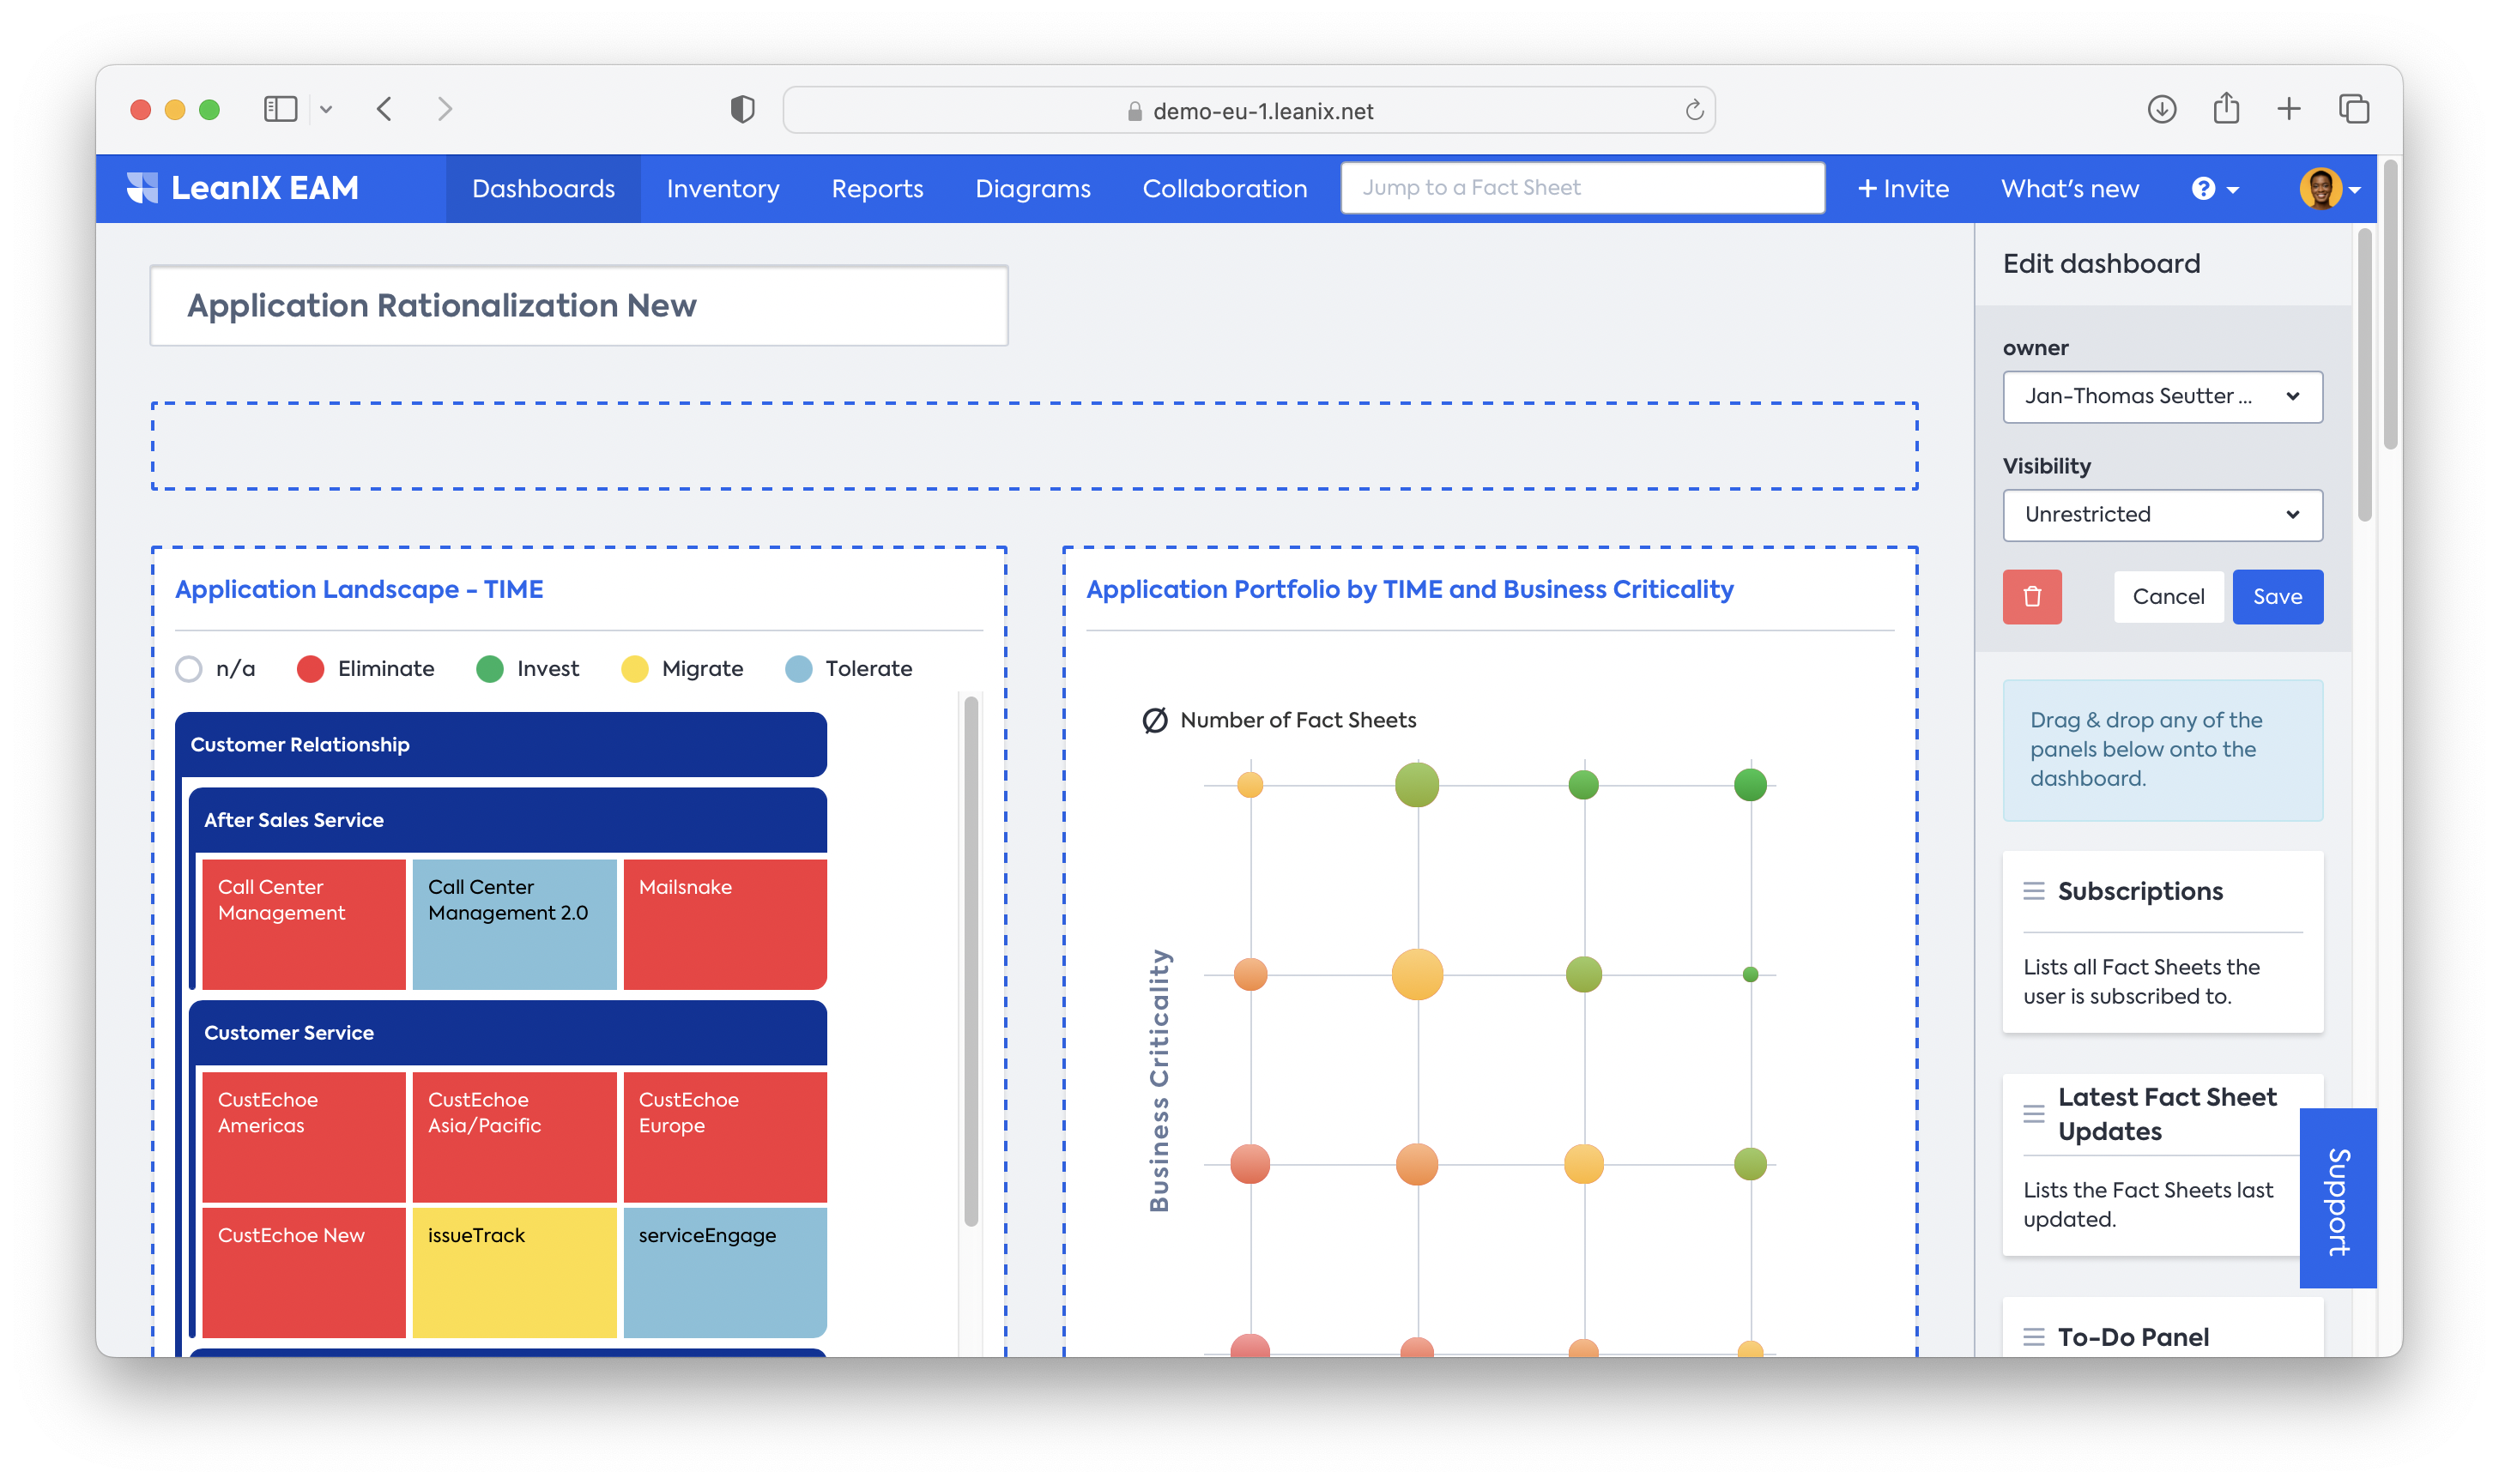Open the Reports menu
Viewport: 2499px width, 1484px height.
tap(876, 189)
